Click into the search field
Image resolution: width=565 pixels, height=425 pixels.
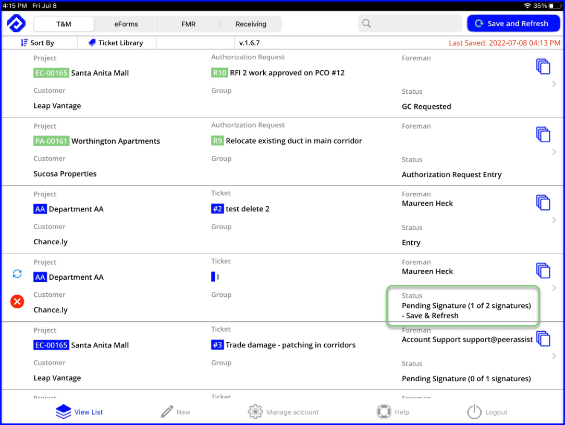(x=410, y=23)
